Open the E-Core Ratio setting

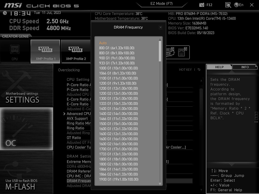[x=78, y=104]
